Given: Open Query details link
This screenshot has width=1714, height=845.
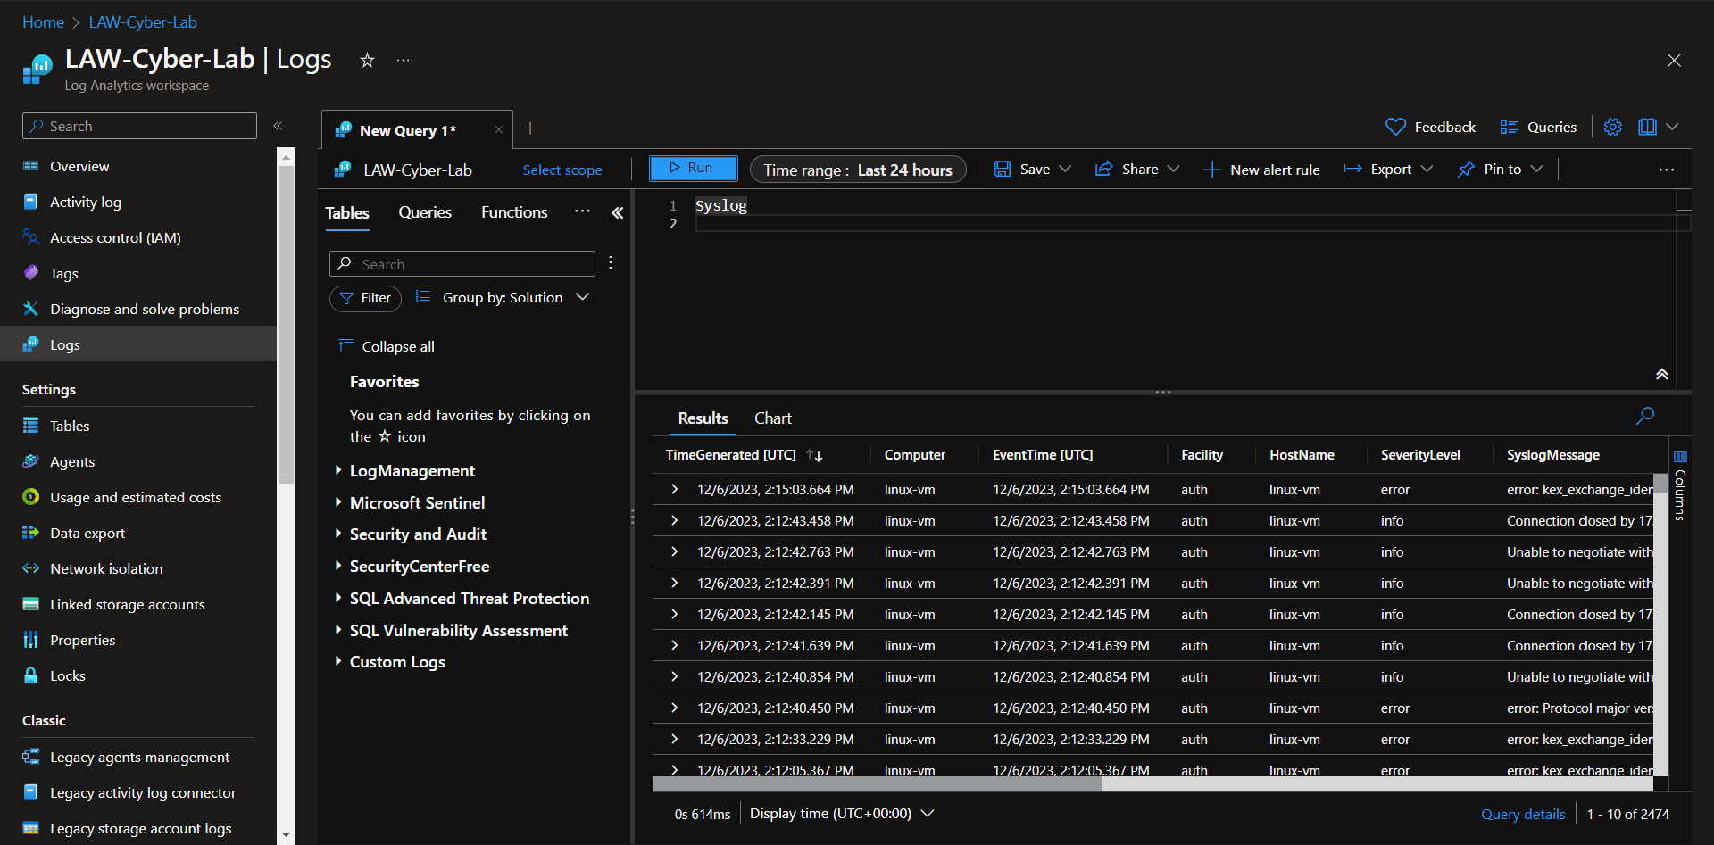Looking at the screenshot, I should 1523,814.
